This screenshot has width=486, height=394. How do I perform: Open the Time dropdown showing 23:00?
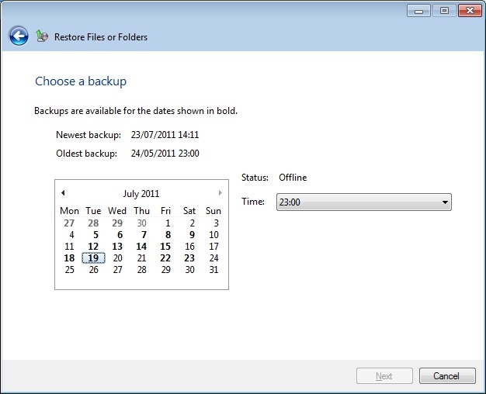click(x=364, y=202)
